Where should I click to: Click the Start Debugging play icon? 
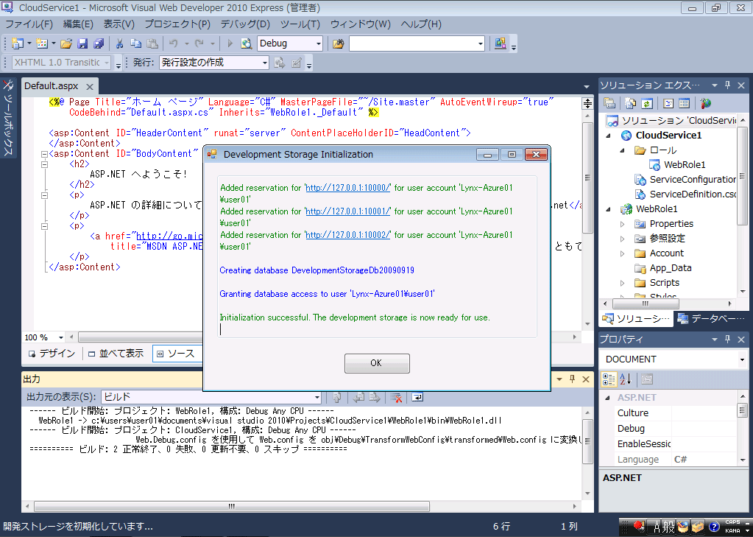pos(230,43)
